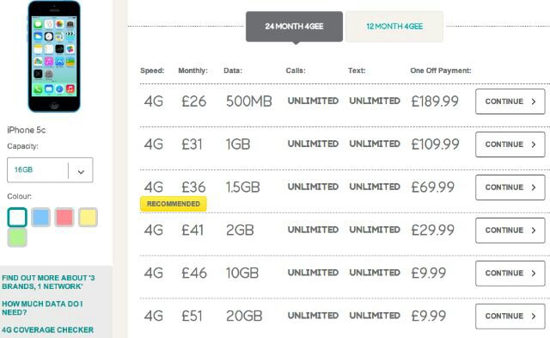This screenshot has height=338, width=550.
Task: Continue with the £31 1GB plan
Action: (510, 144)
